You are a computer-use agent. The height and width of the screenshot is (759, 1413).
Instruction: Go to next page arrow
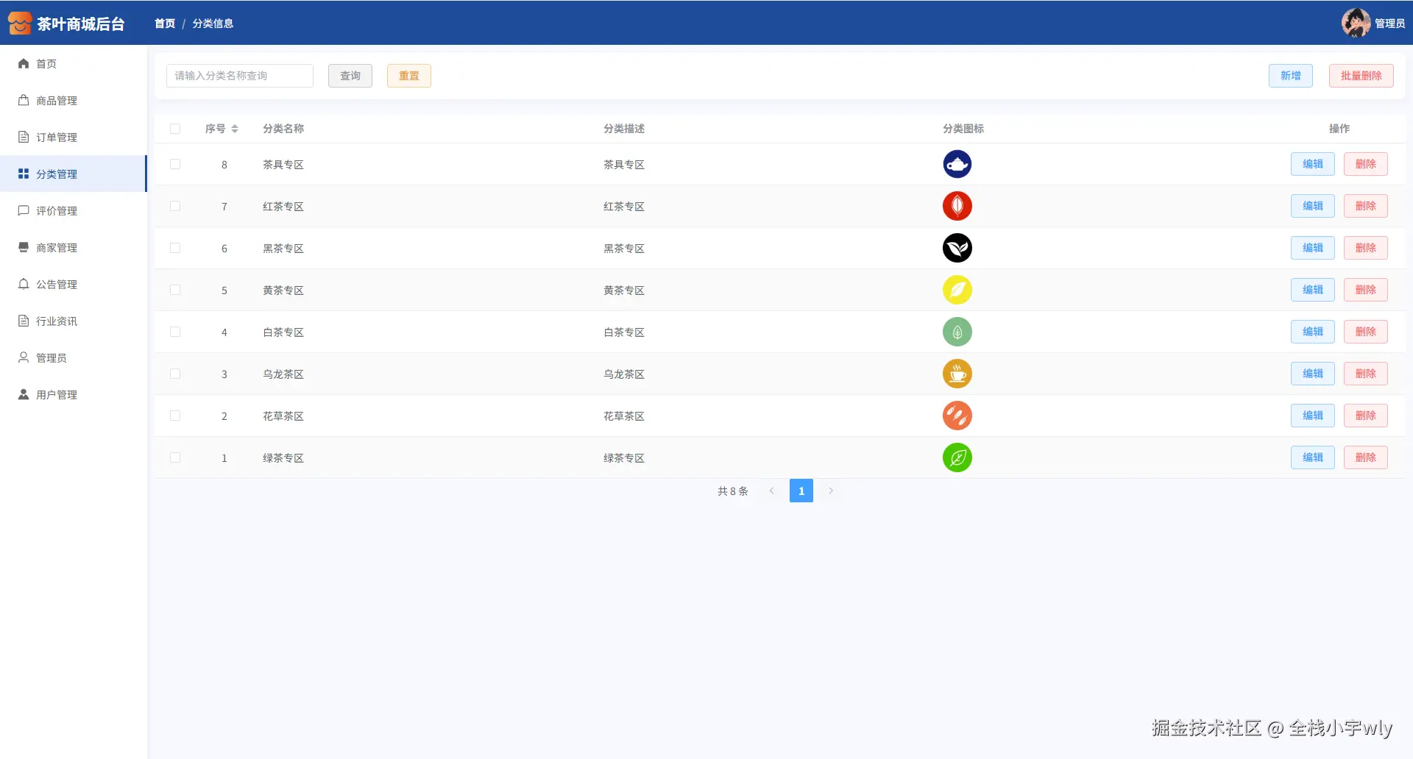(831, 491)
